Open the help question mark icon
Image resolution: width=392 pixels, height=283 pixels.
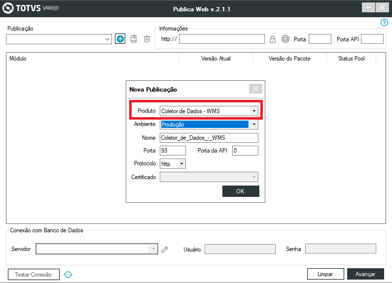pos(384,23)
